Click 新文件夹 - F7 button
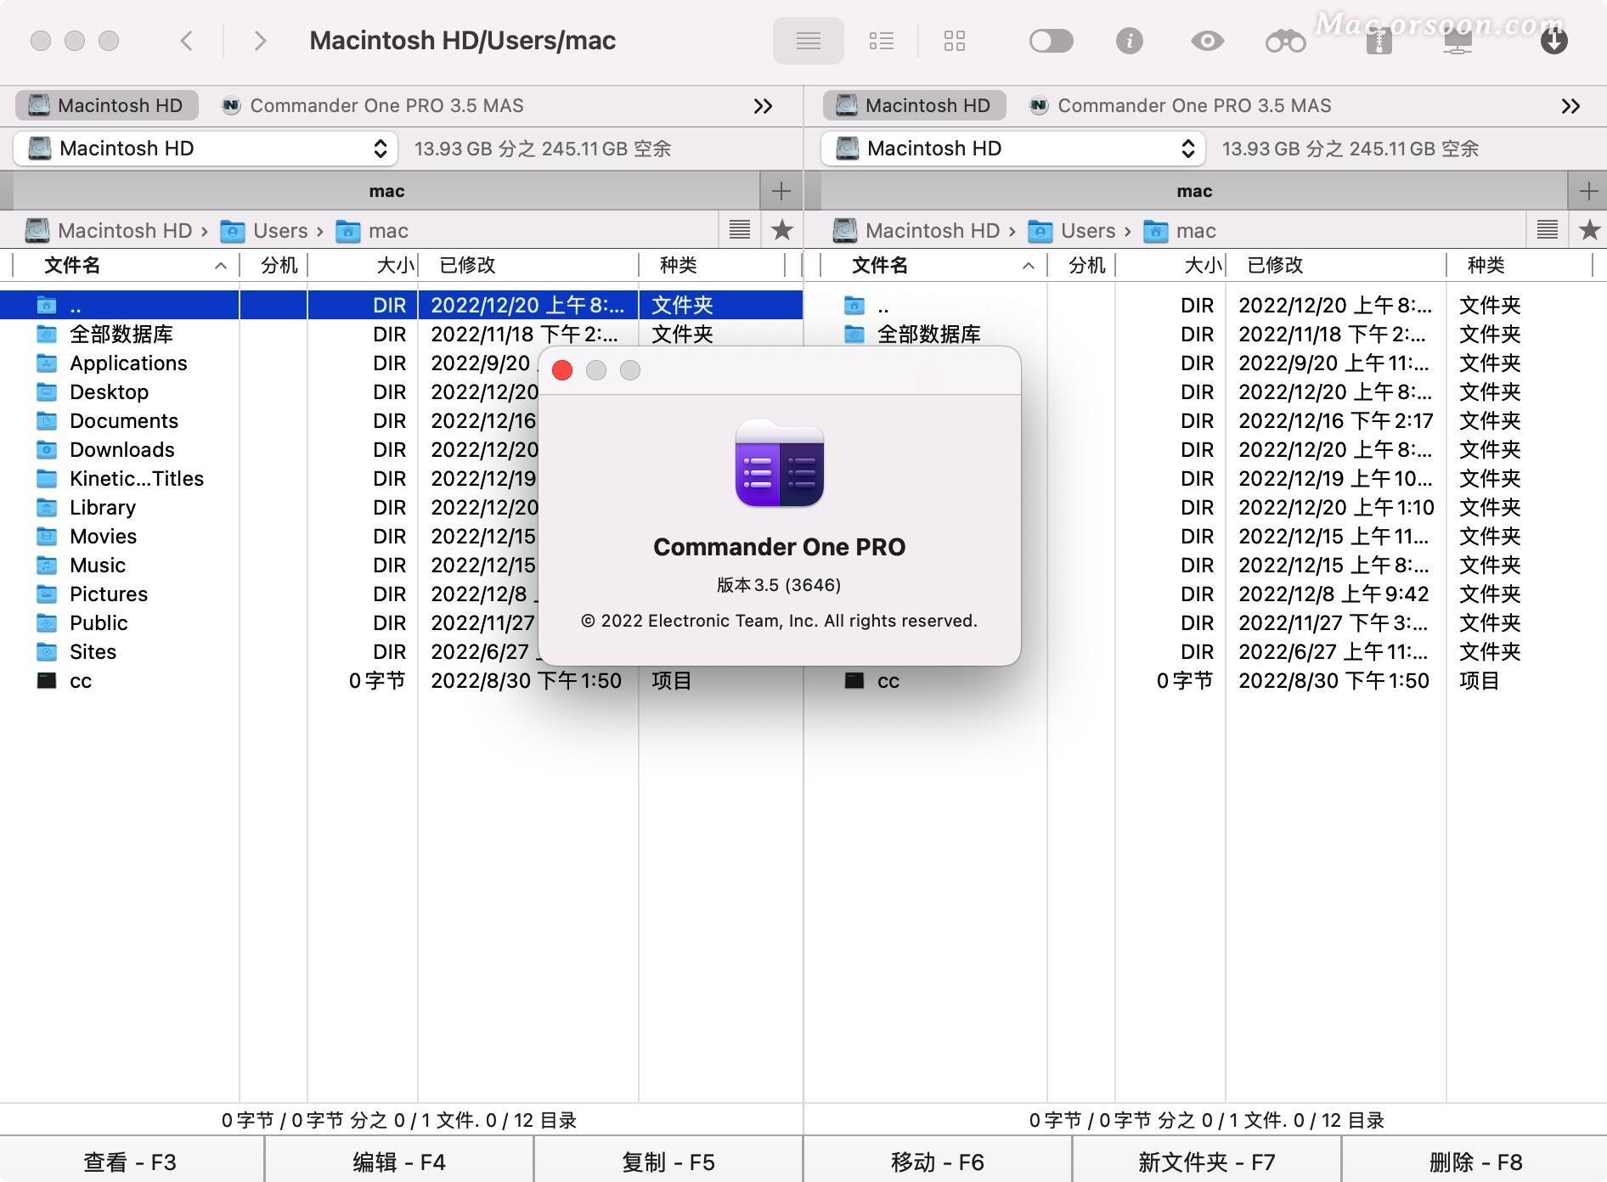The width and height of the screenshot is (1607, 1182). 1207,1162
